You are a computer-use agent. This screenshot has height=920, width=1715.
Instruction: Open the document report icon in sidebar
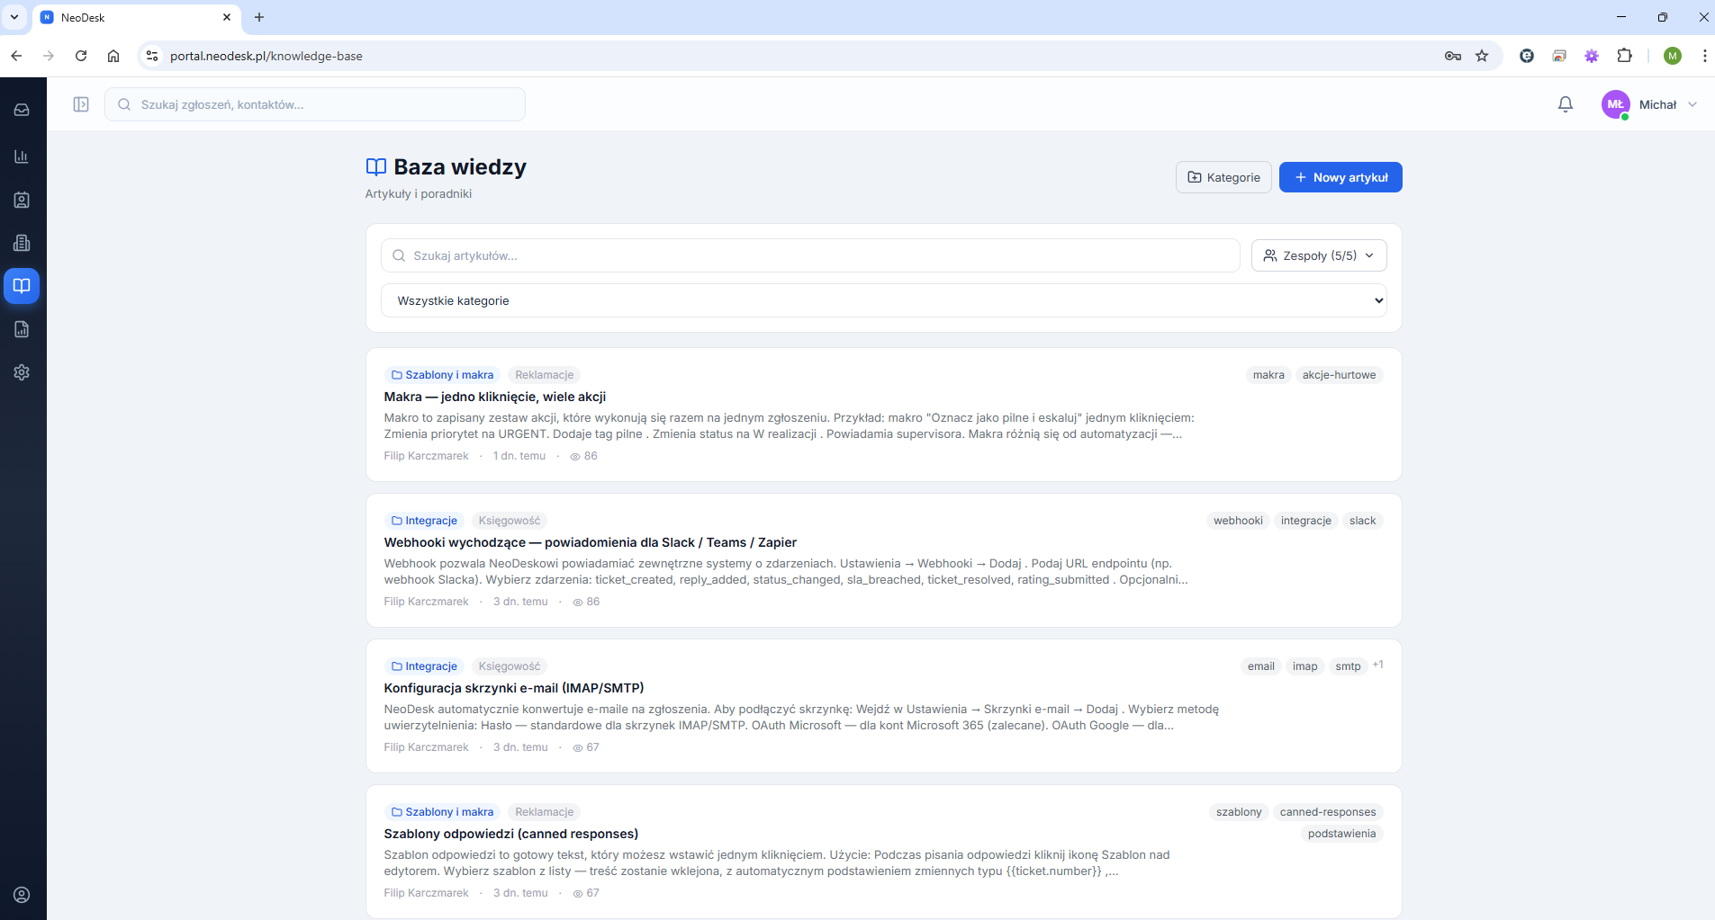point(22,329)
